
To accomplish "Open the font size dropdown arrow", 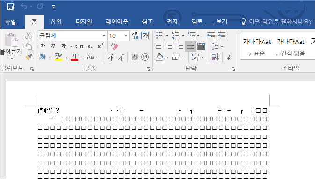I will tap(126, 36).
